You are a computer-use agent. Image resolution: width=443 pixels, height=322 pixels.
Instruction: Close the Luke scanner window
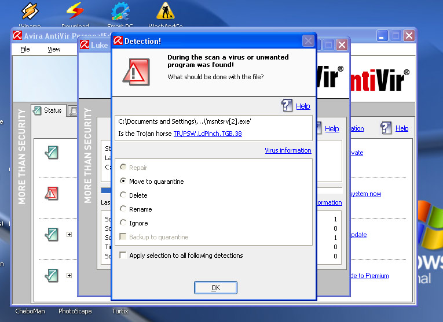pos(342,45)
